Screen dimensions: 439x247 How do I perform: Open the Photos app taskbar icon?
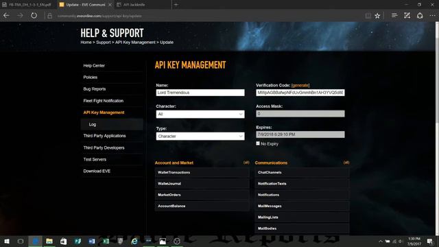point(163,241)
